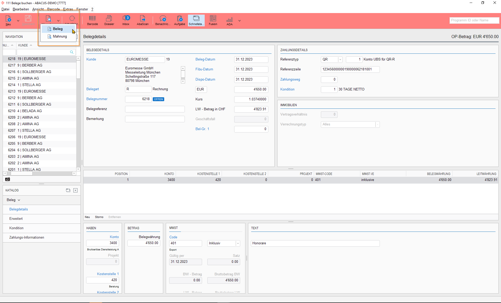Expand the Referenztyp QR dropdown

coord(340,59)
